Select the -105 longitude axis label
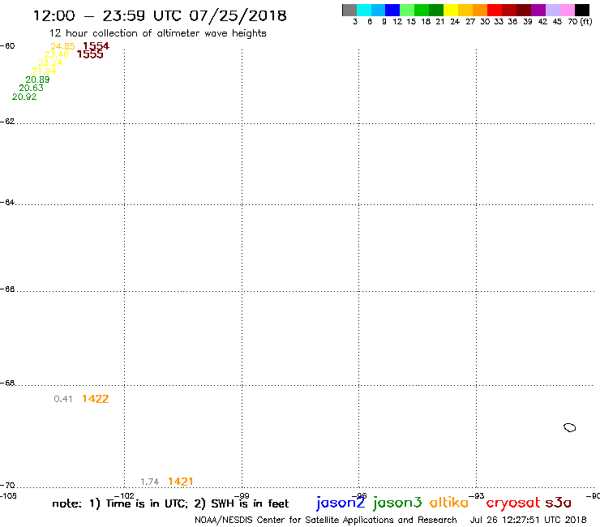The image size is (600, 527). (x=8, y=496)
